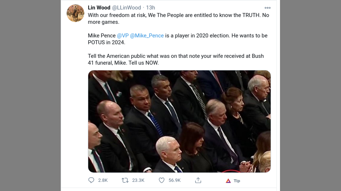Click the 56.9K likes count
The image size is (341, 191).
pyautogui.click(x=174, y=180)
